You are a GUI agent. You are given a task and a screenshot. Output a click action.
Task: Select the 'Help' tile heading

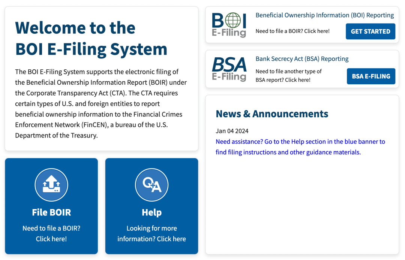click(151, 212)
